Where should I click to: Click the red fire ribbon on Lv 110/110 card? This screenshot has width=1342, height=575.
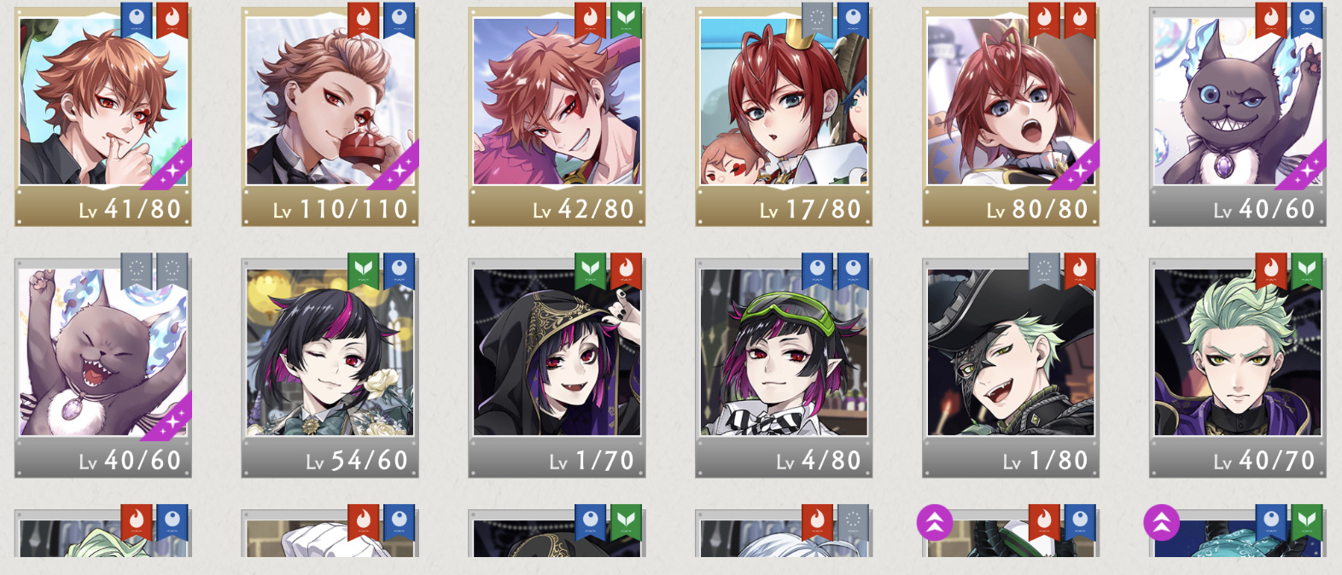point(363,20)
